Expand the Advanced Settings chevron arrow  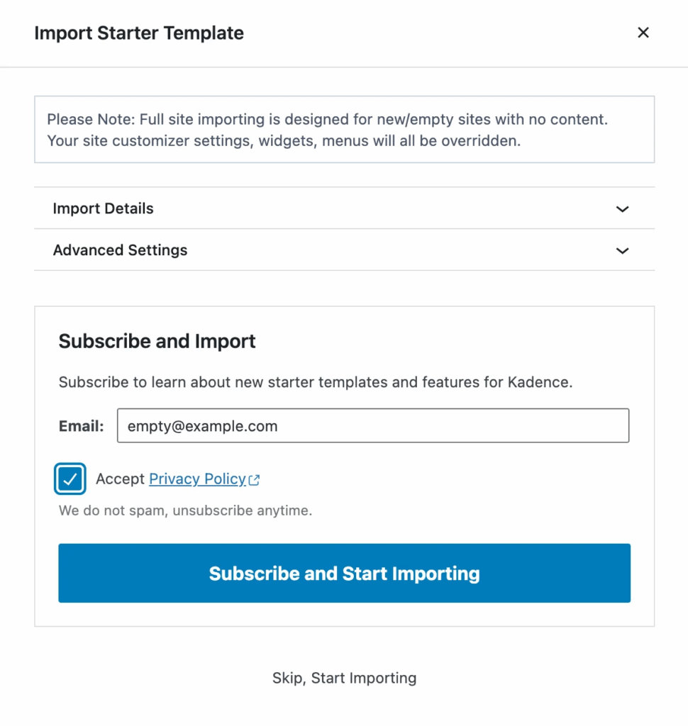tap(623, 251)
